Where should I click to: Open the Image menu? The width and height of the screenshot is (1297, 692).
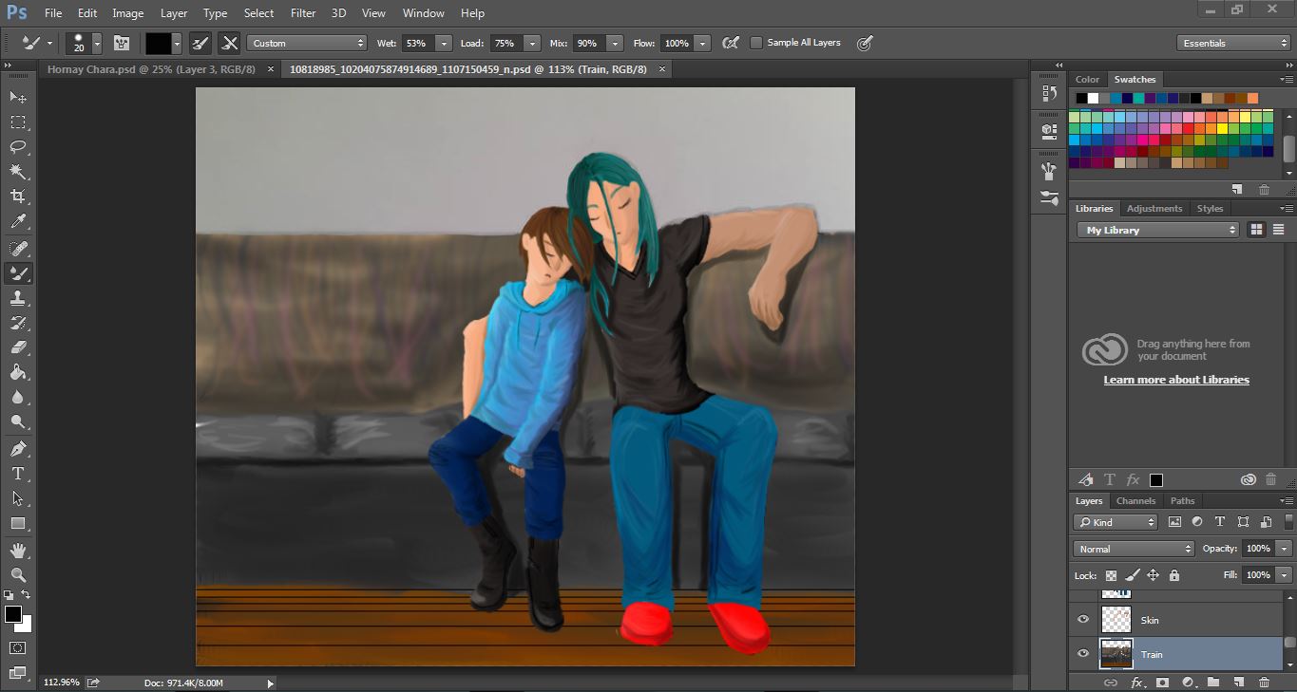(x=128, y=13)
